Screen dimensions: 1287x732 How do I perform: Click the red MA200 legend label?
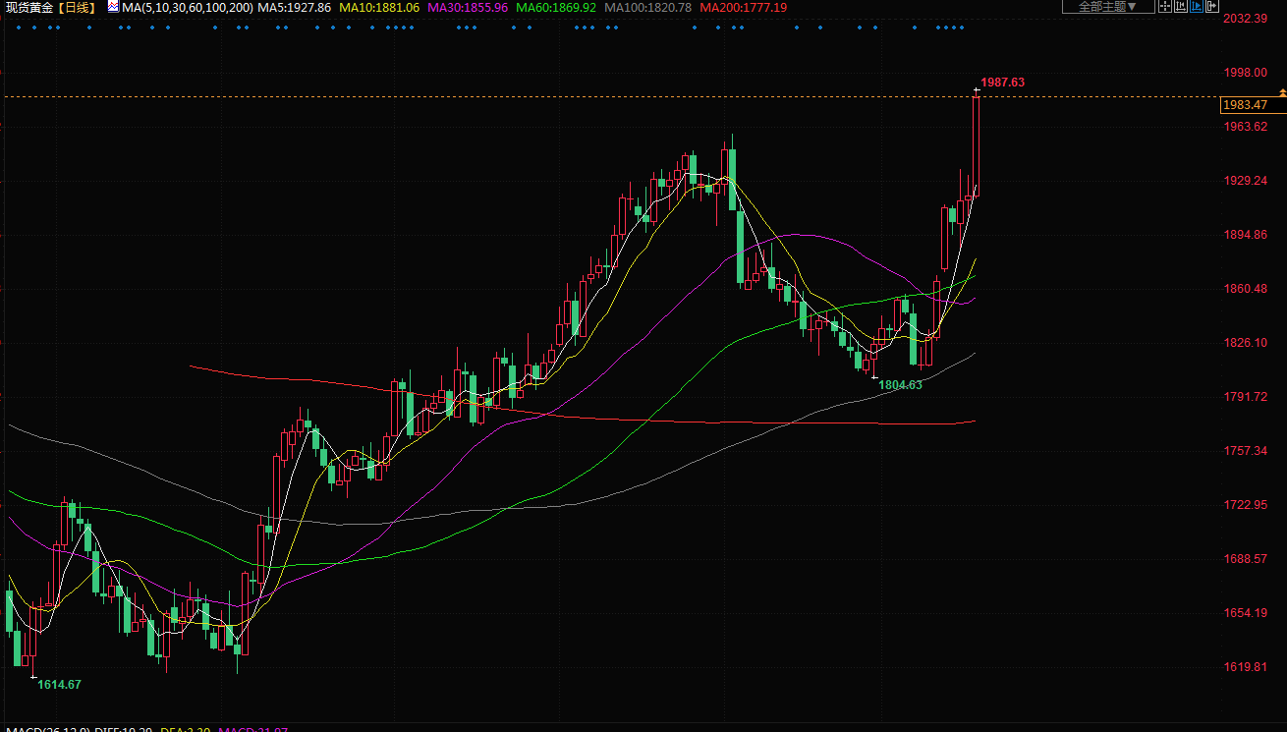[x=743, y=8]
